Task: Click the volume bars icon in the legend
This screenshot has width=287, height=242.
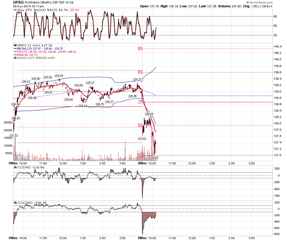Action: pyautogui.click(x=15, y=58)
